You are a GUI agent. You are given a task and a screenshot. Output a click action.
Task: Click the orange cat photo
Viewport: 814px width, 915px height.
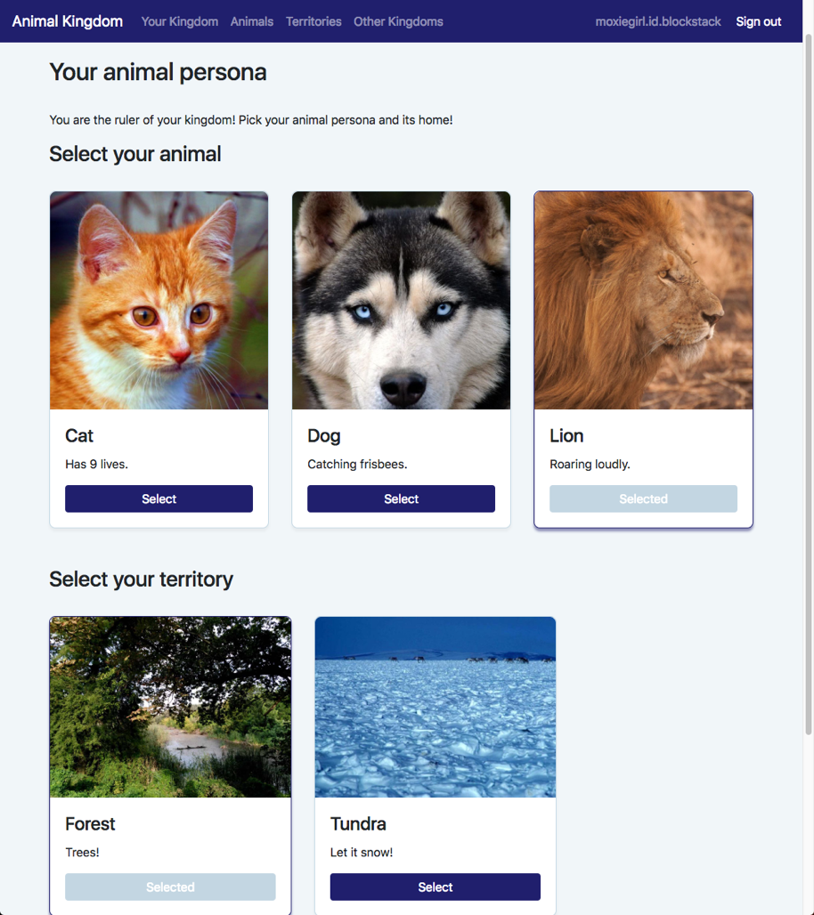(159, 301)
